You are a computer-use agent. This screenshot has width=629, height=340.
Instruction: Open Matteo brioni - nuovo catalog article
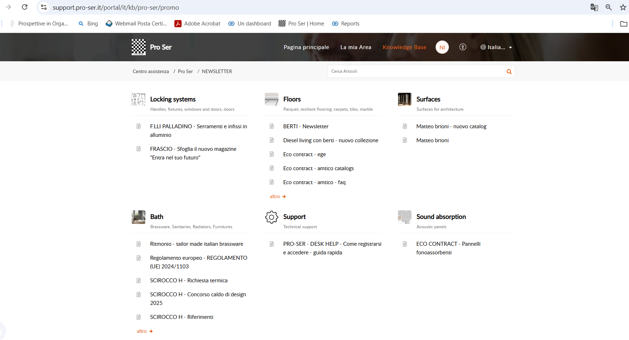(x=451, y=126)
